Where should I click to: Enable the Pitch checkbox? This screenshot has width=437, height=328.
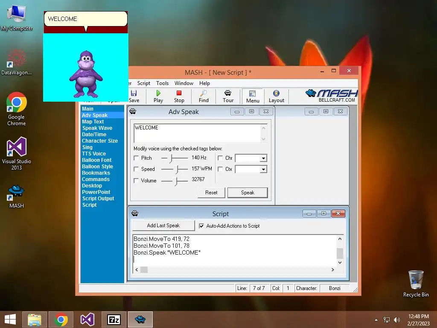click(136, 158)
